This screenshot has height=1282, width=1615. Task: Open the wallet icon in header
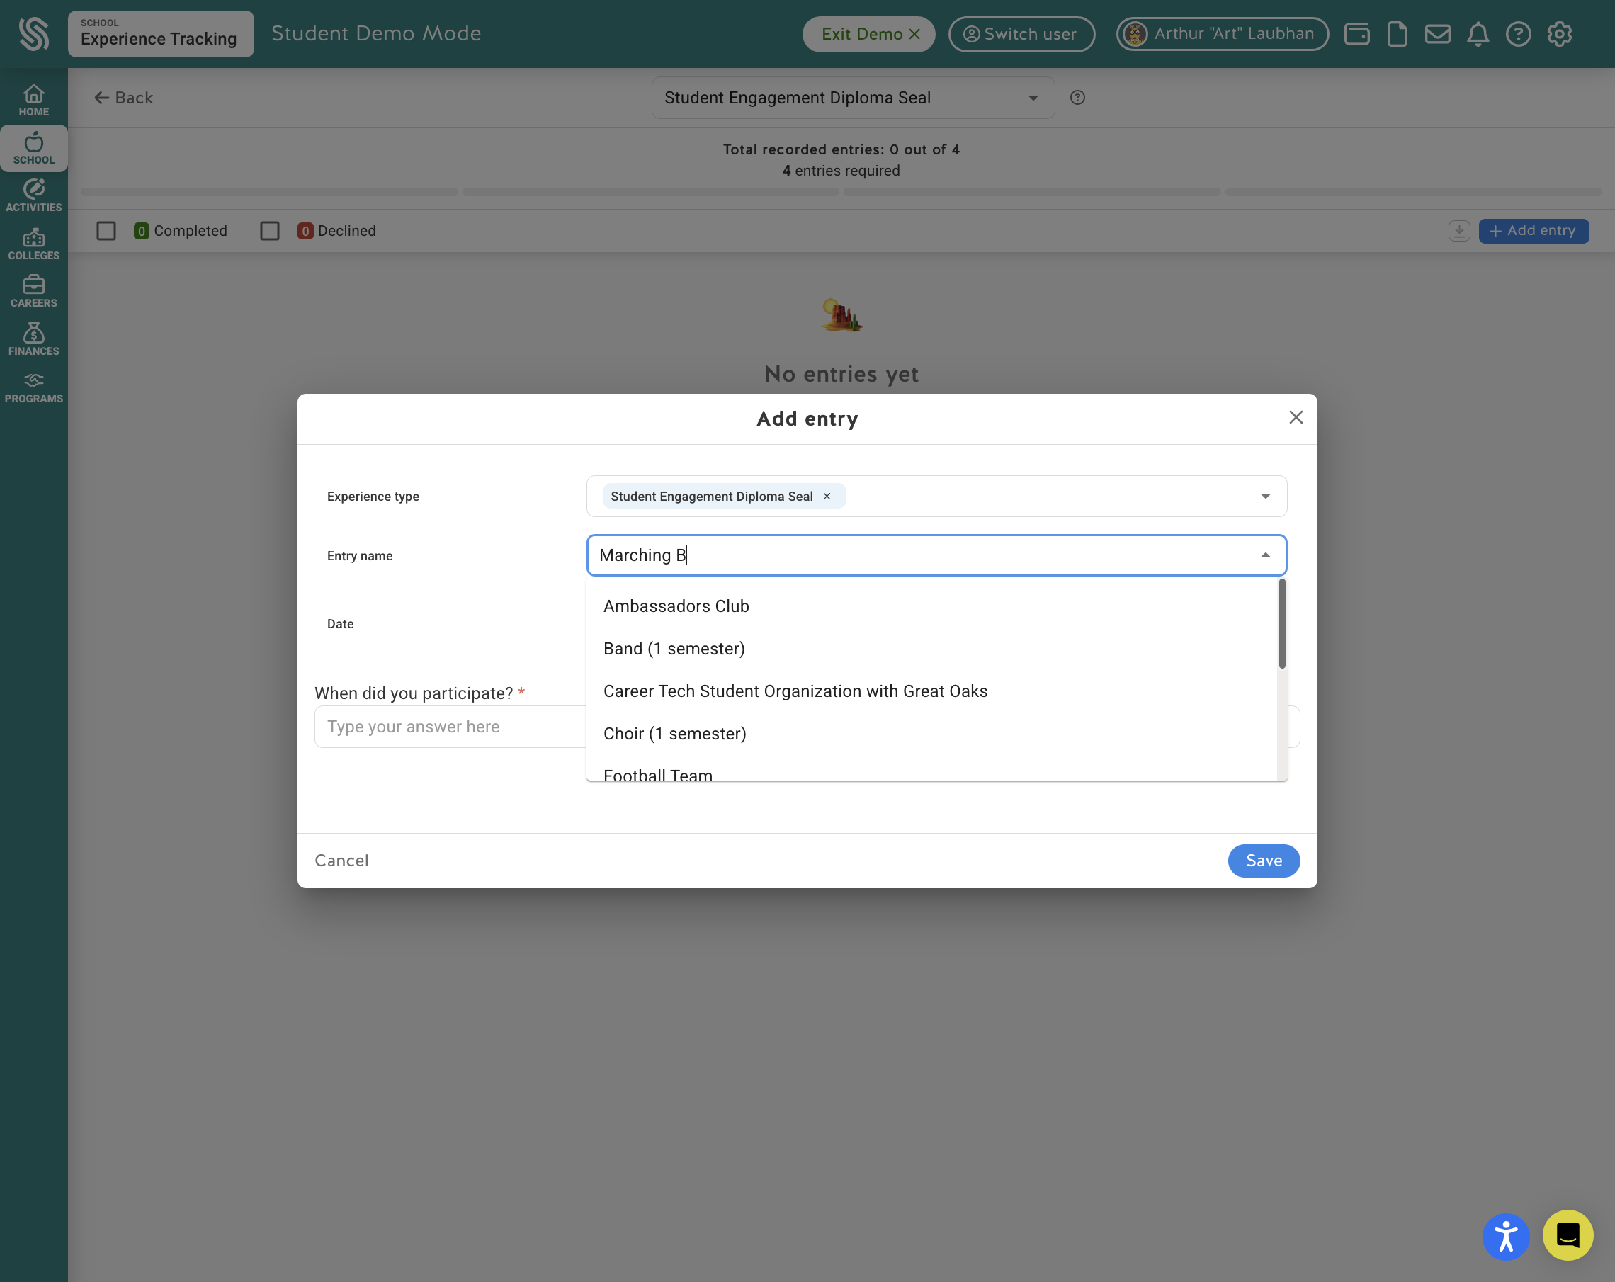pos(1356,34)
